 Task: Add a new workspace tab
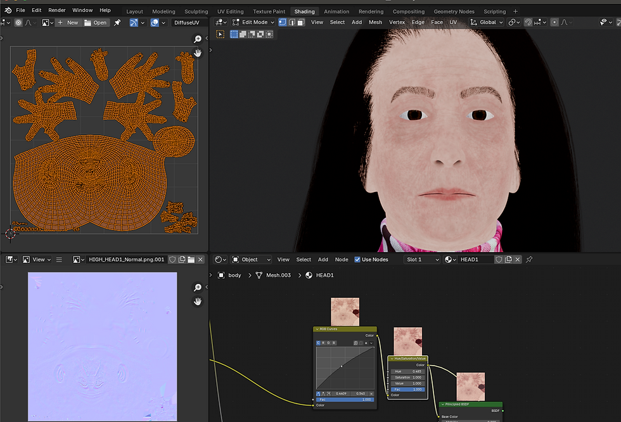click(x=515, y=11)
